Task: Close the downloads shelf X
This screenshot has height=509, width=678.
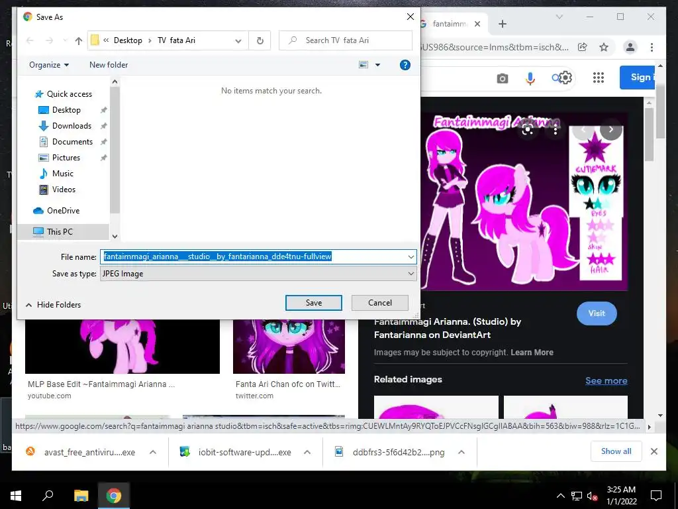Action: point(654,451)
